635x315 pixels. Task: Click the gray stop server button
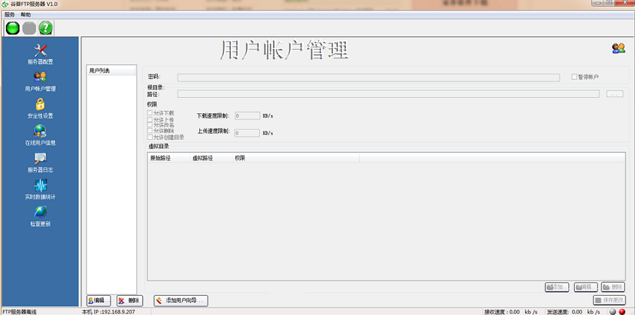29,28
